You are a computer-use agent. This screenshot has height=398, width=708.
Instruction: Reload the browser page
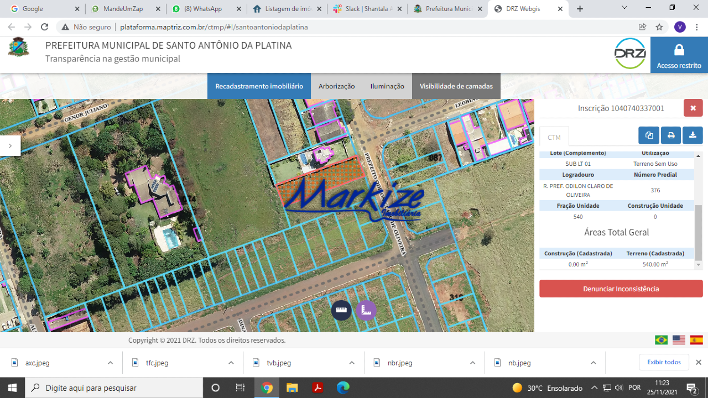tap(45, 27)
